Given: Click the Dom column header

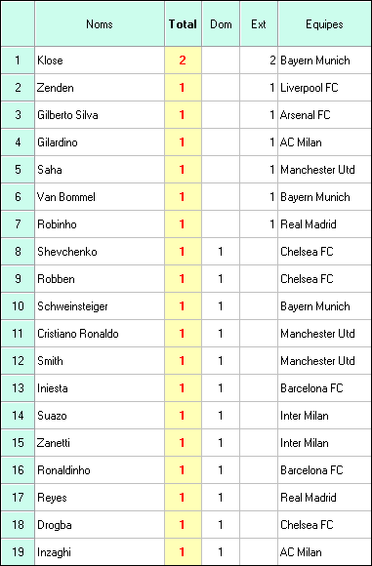Looking at the screenshot, I should [221, 23].
